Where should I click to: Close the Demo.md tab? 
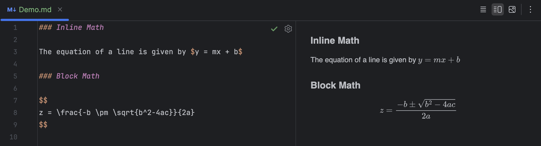pyautogui.click(x=60, y=10)
